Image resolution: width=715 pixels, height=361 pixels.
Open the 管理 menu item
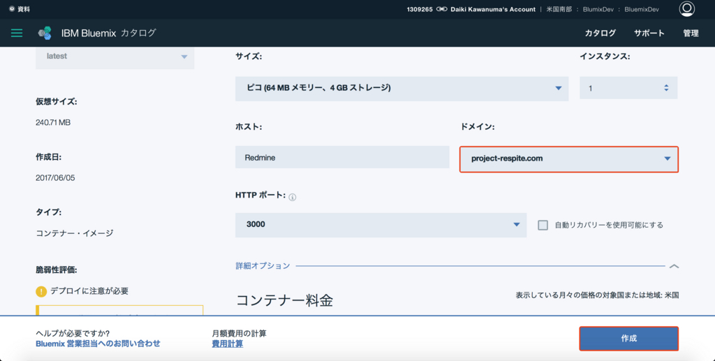pos(691,34)
